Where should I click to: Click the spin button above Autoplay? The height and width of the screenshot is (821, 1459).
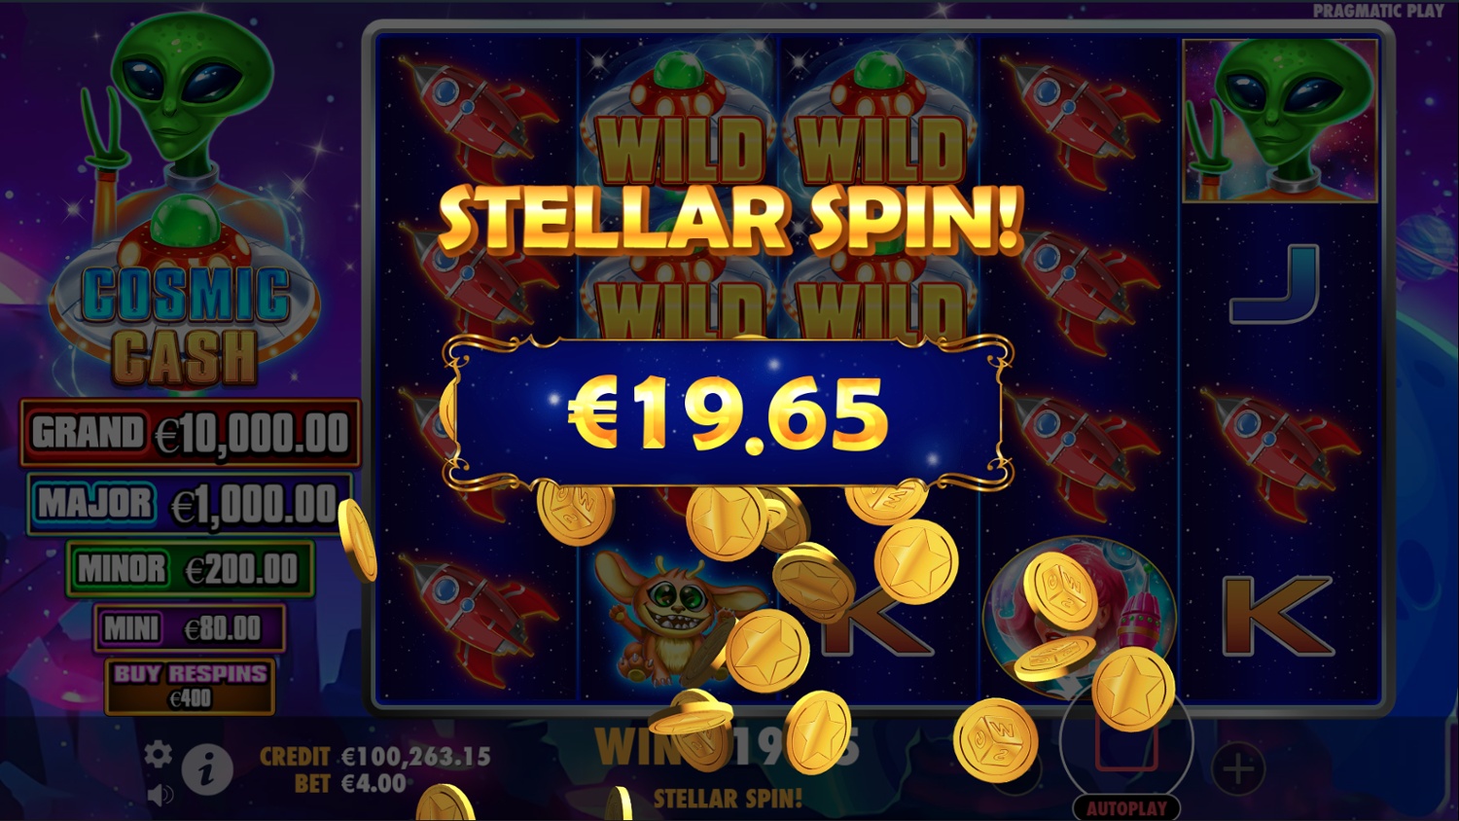click(x=1126, y=743)
